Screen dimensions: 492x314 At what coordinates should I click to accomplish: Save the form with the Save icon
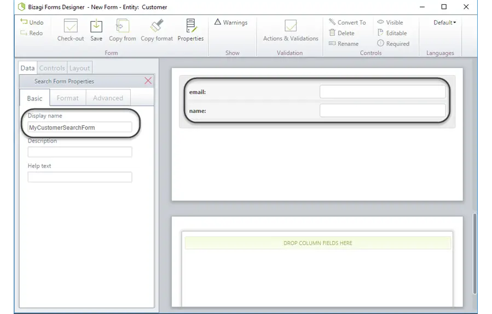point(96,26)
